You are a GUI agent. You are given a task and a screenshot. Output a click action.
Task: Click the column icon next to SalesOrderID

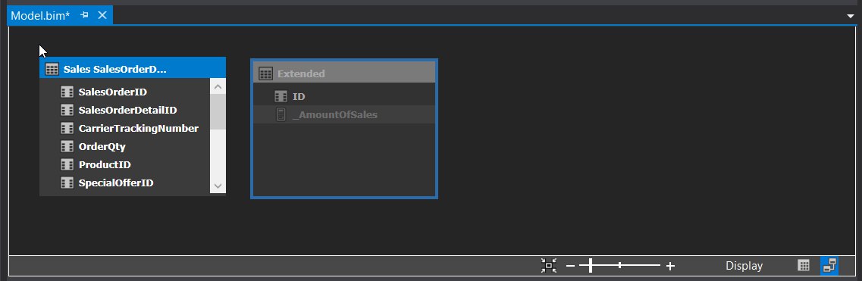[67, 92]
